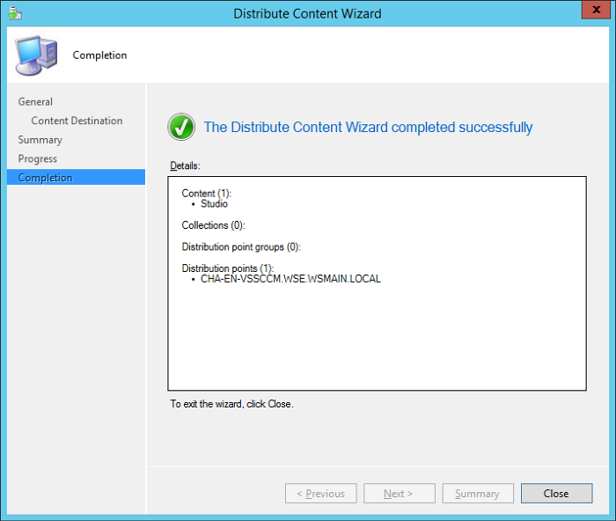
Task: Click the Details label above the text box
Action: pyautogui.click(x=185, y=165)
